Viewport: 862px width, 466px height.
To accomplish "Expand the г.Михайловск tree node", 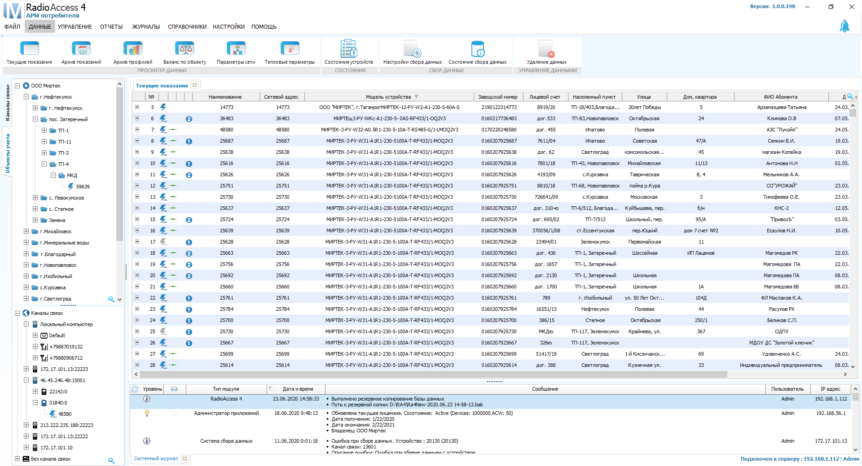I will [26, 231].
